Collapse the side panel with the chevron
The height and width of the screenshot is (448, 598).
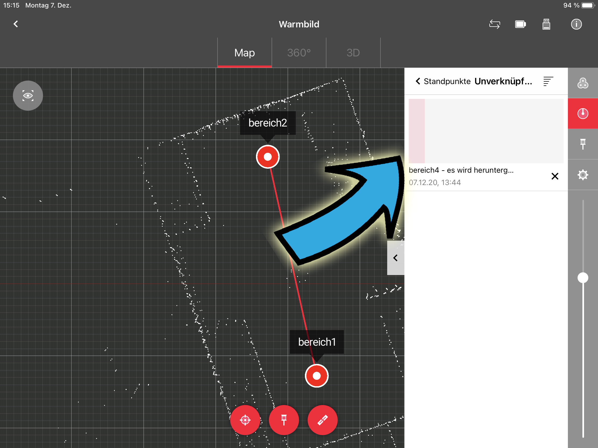pyautogui.click(x=396, y=258)
